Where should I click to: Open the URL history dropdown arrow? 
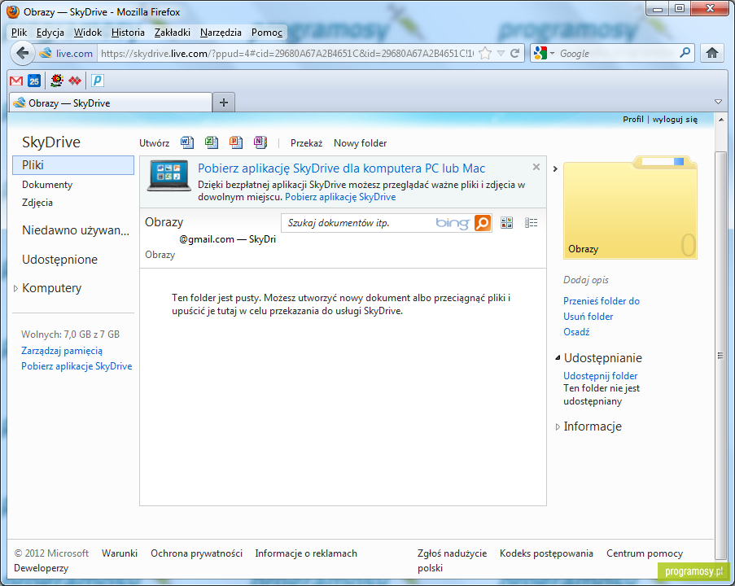click(501, 53)
